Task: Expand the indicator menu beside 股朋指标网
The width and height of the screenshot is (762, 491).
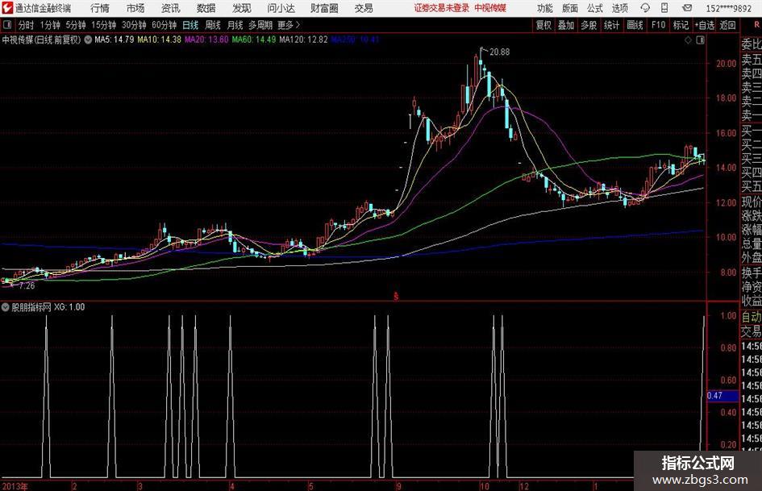Action: click(x=6, y=307)
